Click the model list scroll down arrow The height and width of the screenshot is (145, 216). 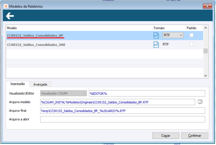[205, 75]
